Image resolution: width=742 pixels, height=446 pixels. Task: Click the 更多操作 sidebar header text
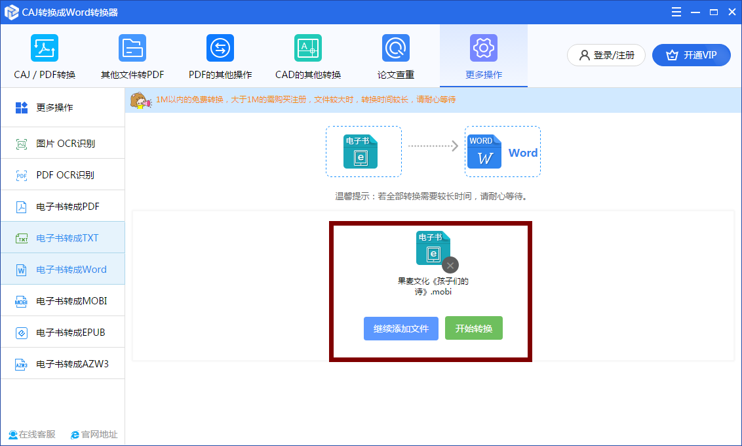(x=54, y=108)
